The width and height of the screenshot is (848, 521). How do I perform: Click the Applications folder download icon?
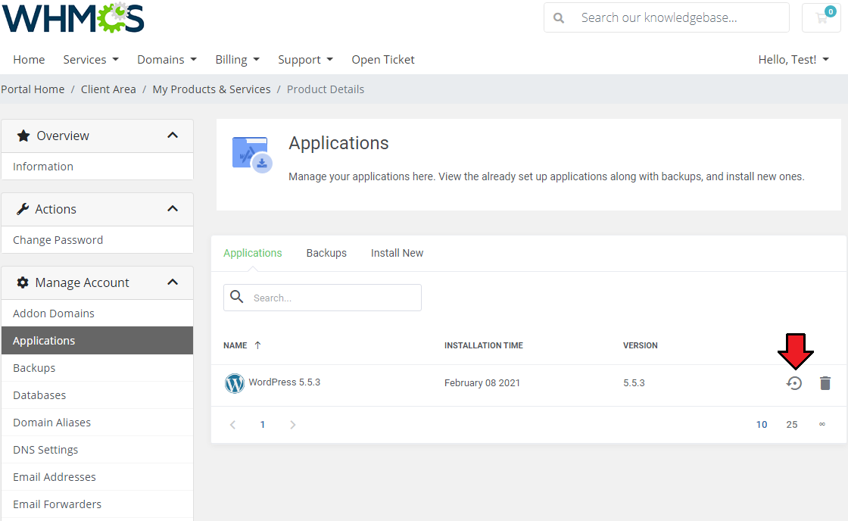252,154
